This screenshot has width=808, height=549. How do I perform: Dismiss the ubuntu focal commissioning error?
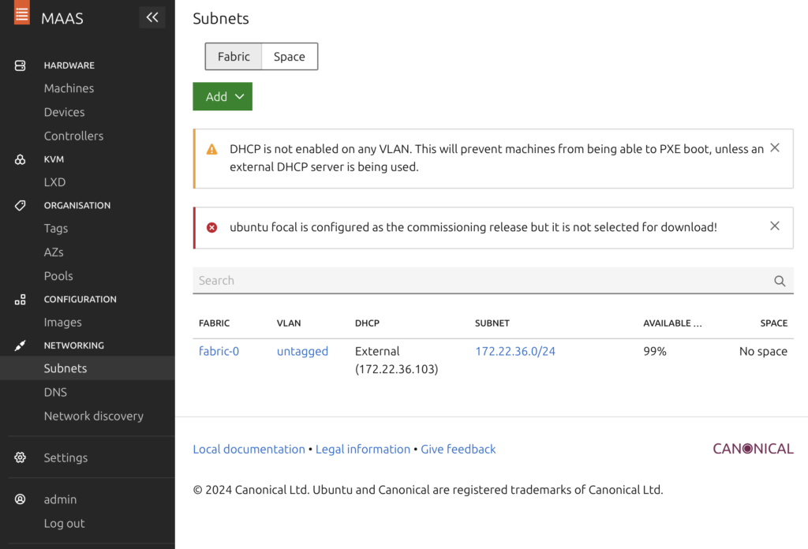pos(775,226)
